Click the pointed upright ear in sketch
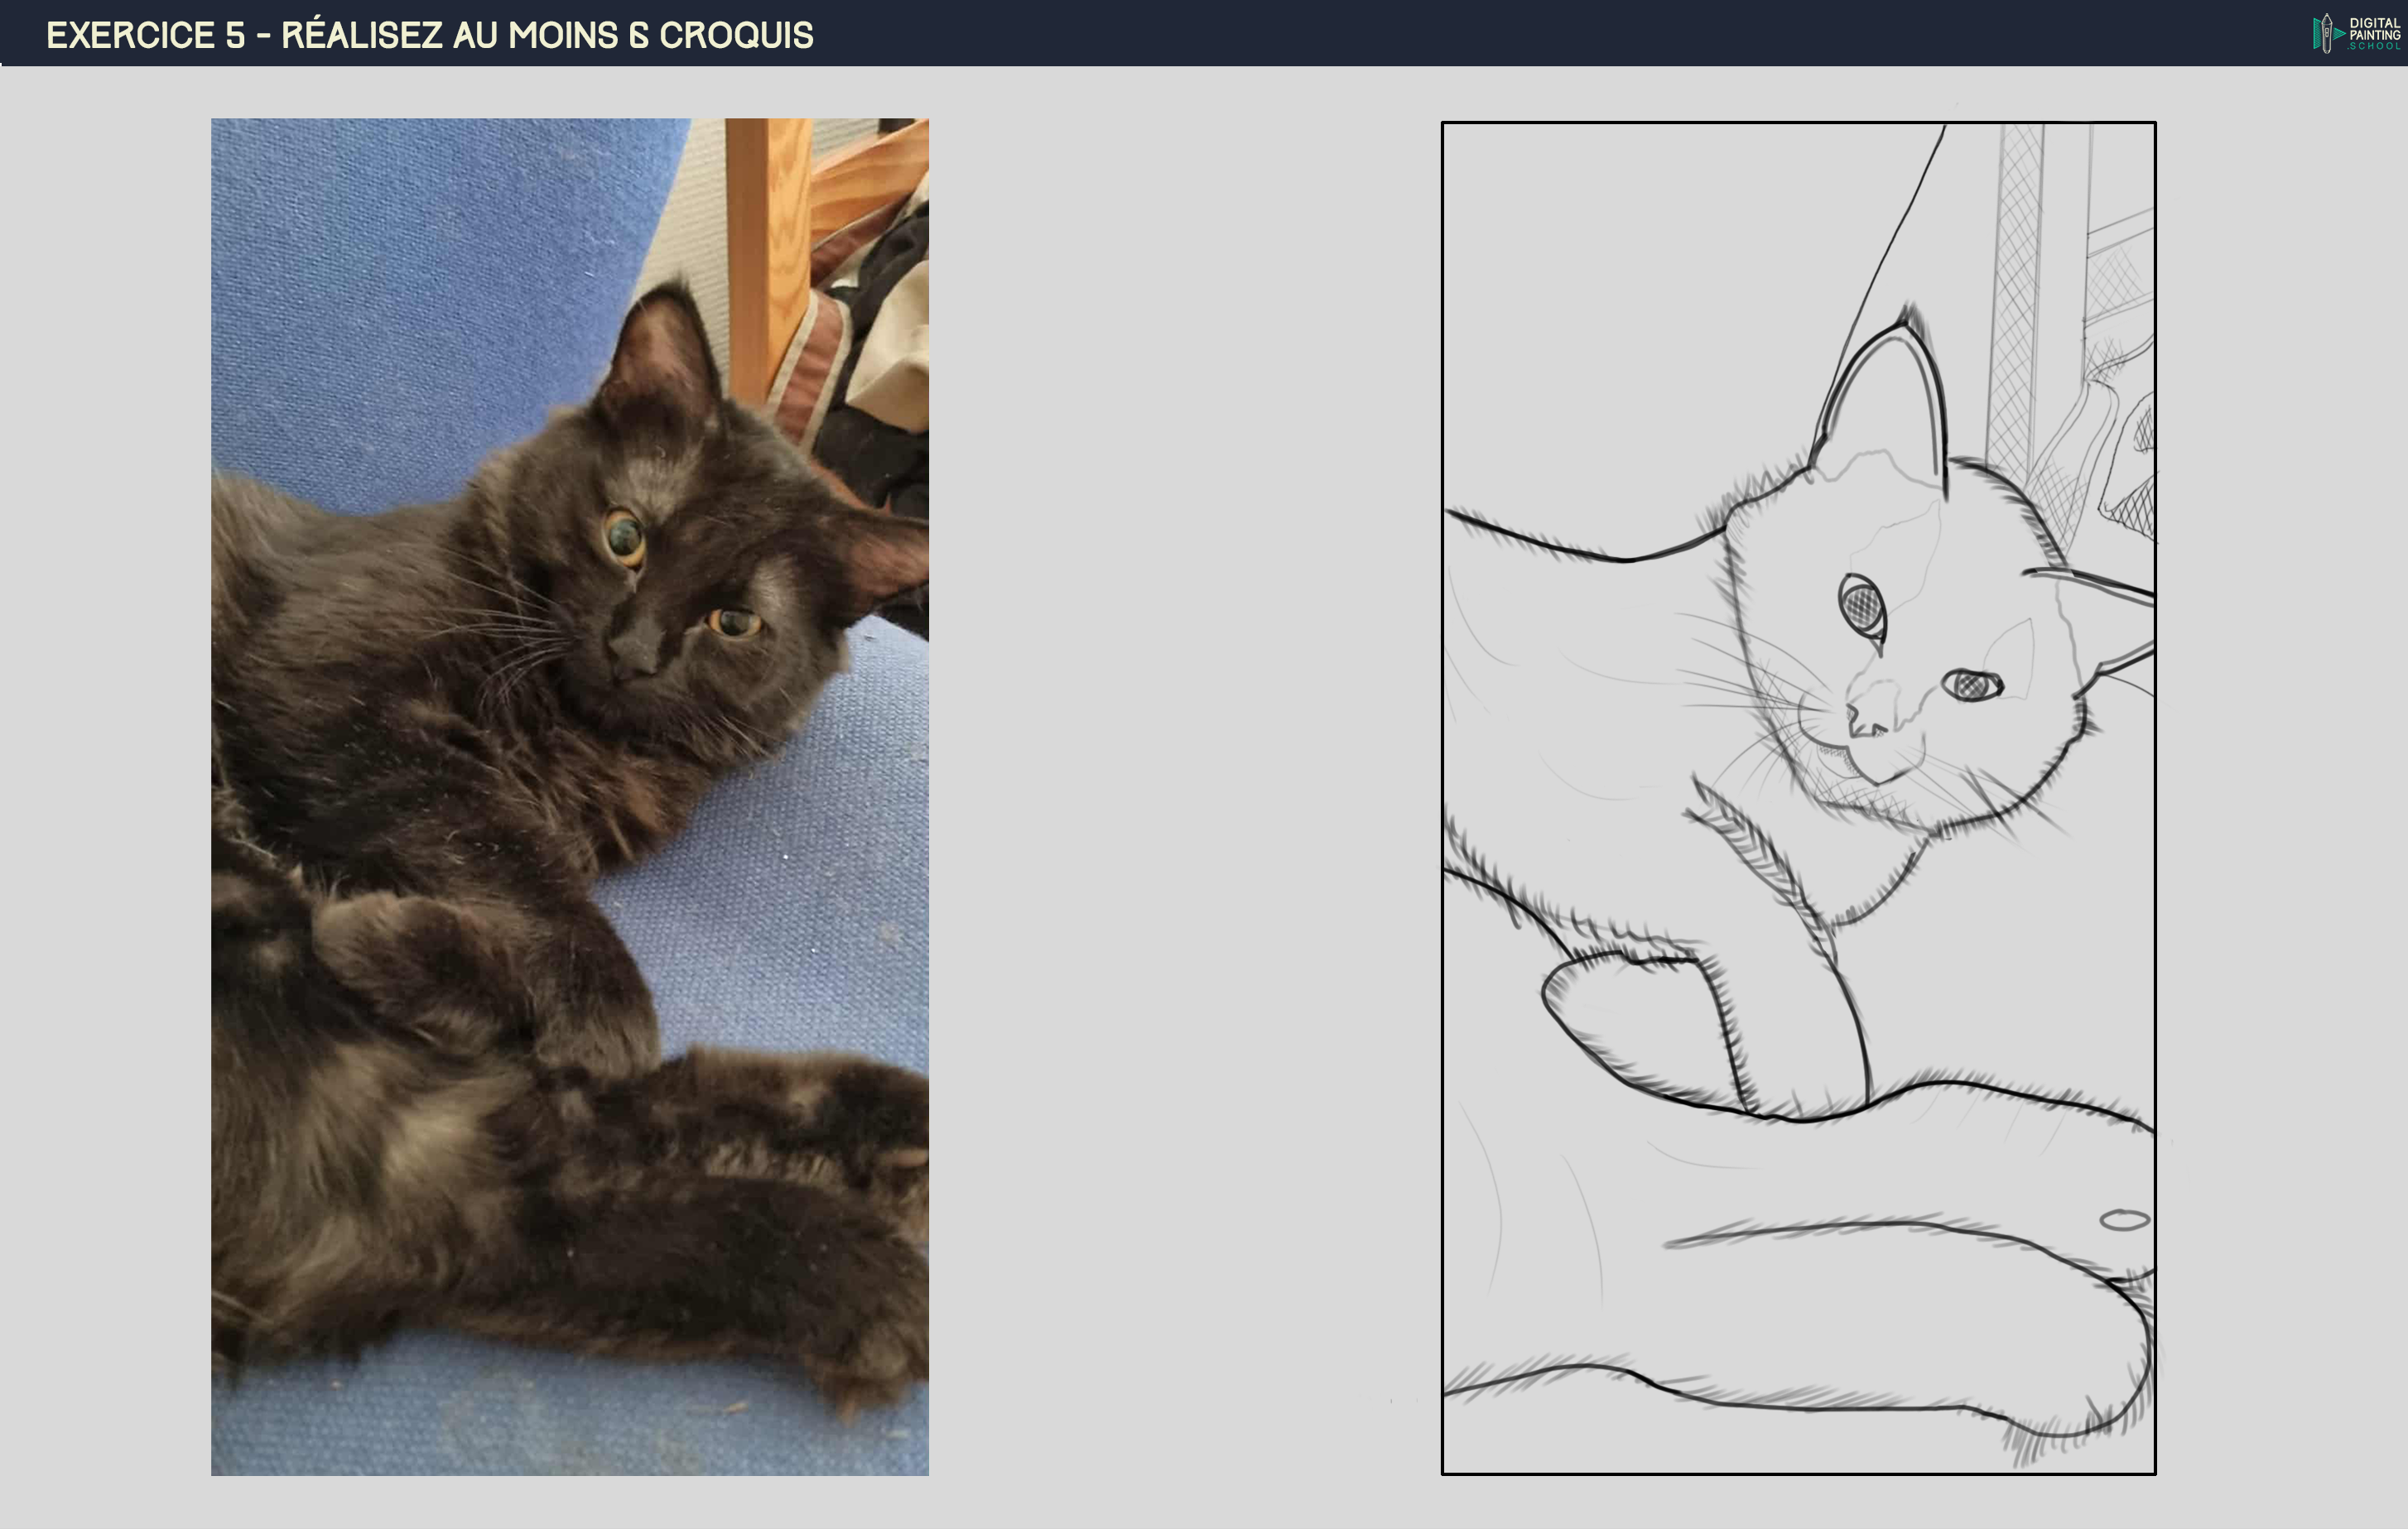The height and width of the screenshot is (1529, 2408). tap(1890, 400)
